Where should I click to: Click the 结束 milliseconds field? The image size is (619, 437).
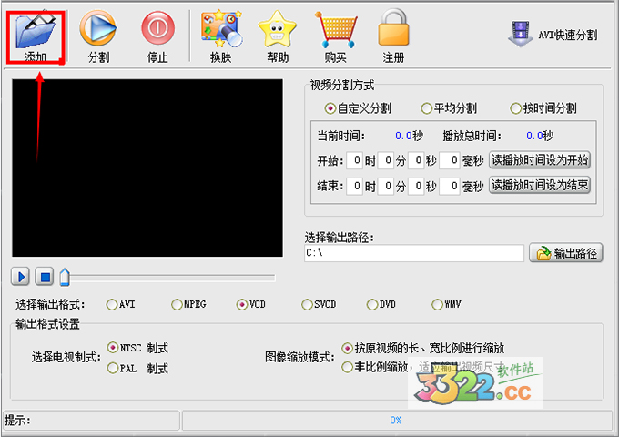click(x=450, y=186)
